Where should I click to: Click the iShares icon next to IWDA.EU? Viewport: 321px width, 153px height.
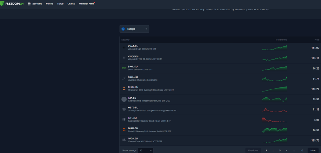click(x=124, y=140)
